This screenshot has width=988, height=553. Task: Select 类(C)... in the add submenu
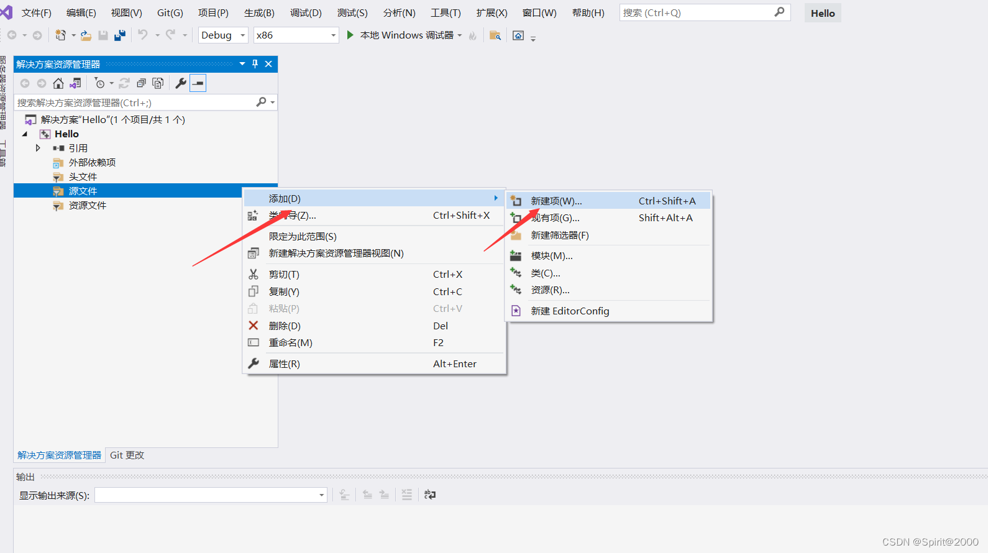click(608, 273)
